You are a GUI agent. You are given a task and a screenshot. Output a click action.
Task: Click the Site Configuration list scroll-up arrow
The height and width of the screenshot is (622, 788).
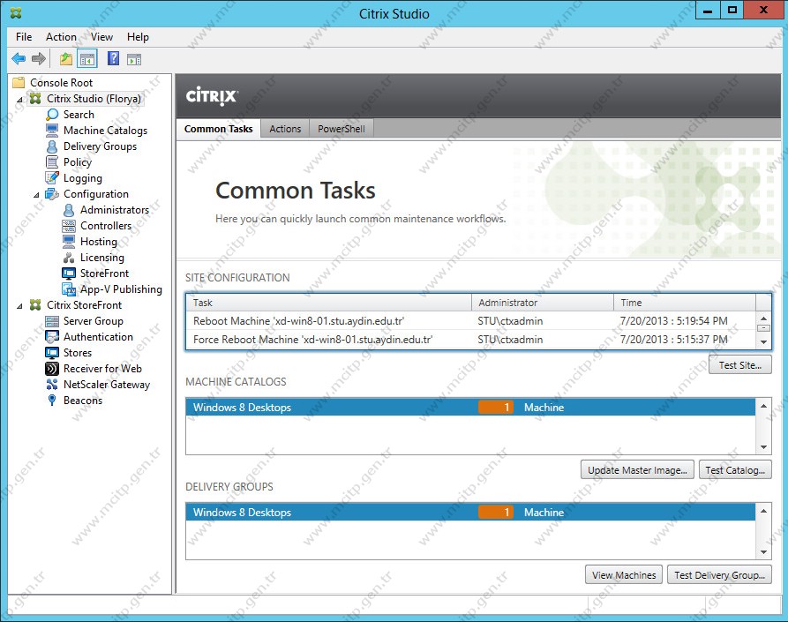click(x=763, y=318)
